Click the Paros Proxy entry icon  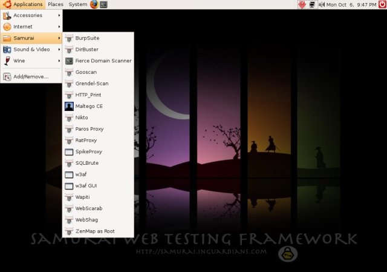[x=69, y=129]
